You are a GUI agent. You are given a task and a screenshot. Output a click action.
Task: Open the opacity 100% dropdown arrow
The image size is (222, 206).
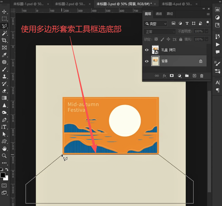point(207,31)
